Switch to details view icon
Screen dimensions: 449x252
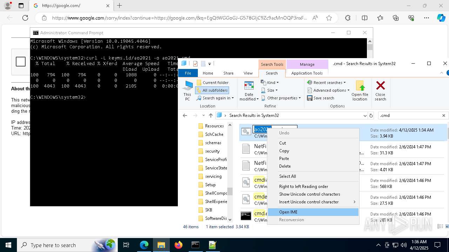[x=441, y=227]
